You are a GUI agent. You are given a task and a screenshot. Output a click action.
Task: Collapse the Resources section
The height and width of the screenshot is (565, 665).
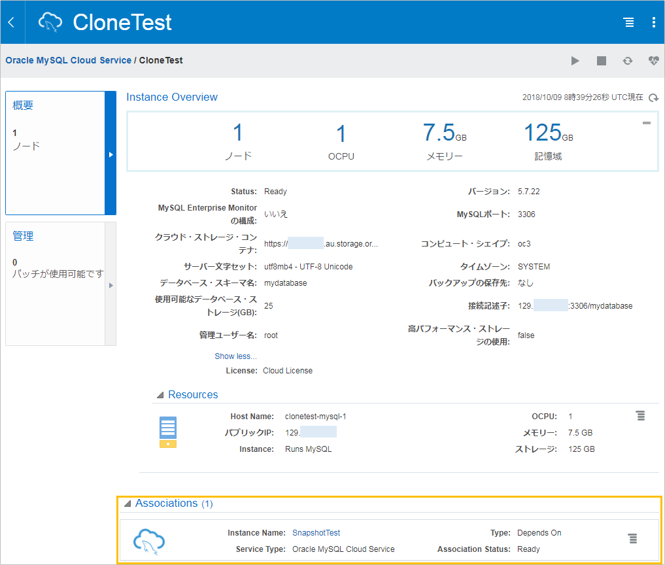160,395
